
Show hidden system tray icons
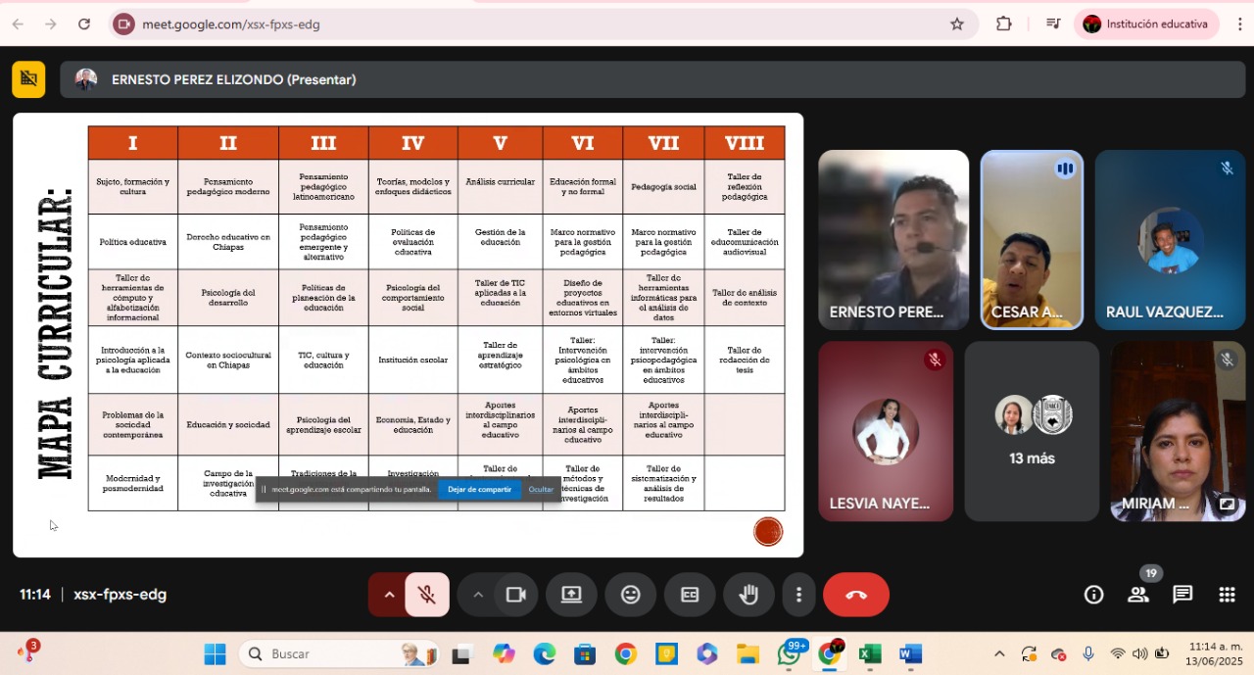[999, 653]
